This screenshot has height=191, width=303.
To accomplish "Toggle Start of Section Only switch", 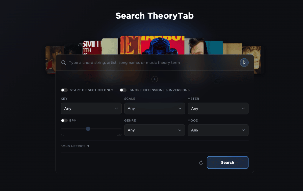I will click(64, 90).
